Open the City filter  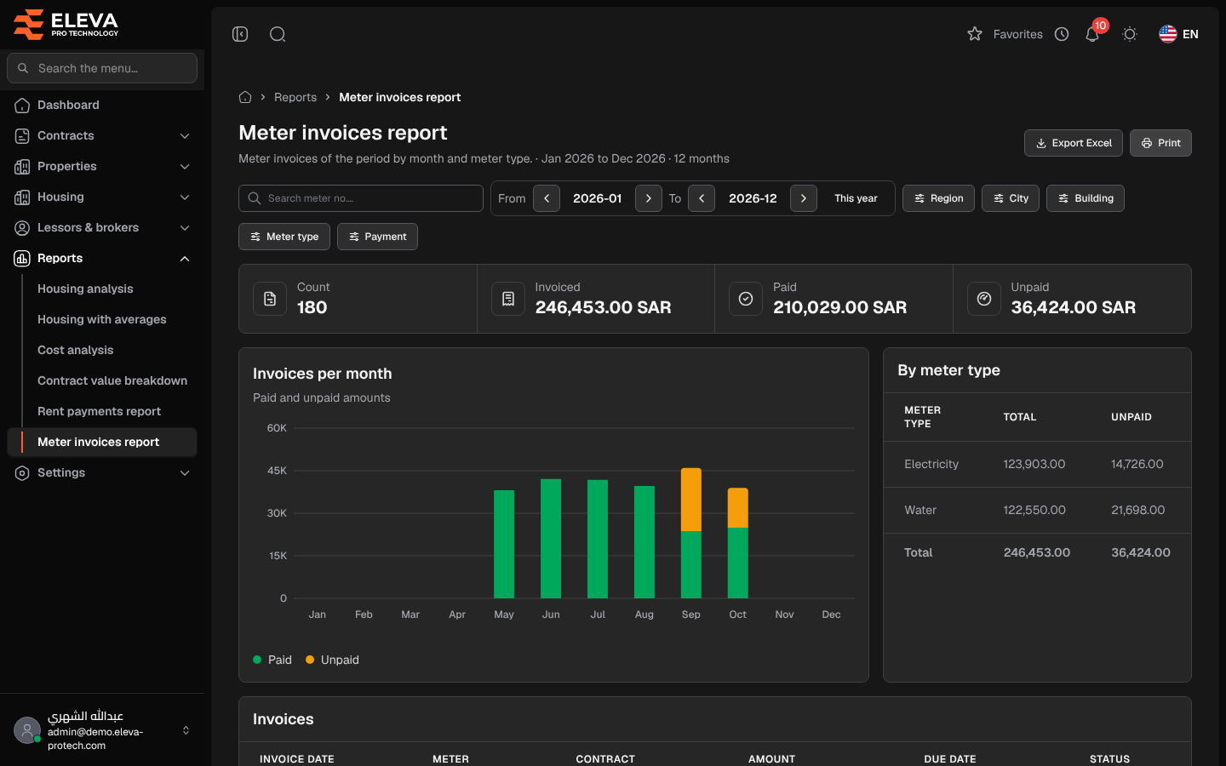pos(1011,198)
